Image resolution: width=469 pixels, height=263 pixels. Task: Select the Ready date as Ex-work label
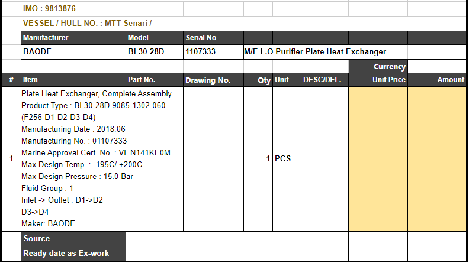pyautogui.click(x=73, y=254)
